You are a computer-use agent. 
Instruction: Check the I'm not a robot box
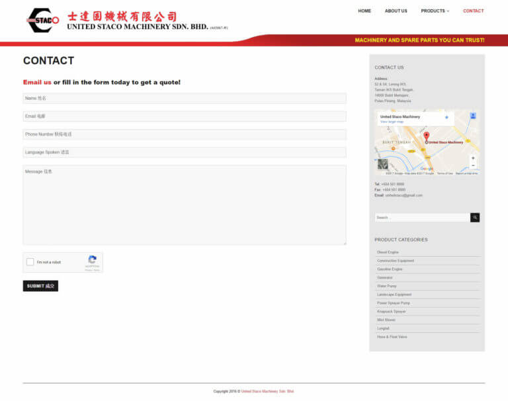click(30, 262)
